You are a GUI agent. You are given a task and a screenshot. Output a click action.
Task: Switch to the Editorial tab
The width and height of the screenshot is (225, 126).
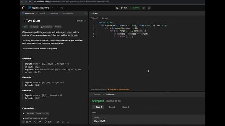[x=41, y=13]
